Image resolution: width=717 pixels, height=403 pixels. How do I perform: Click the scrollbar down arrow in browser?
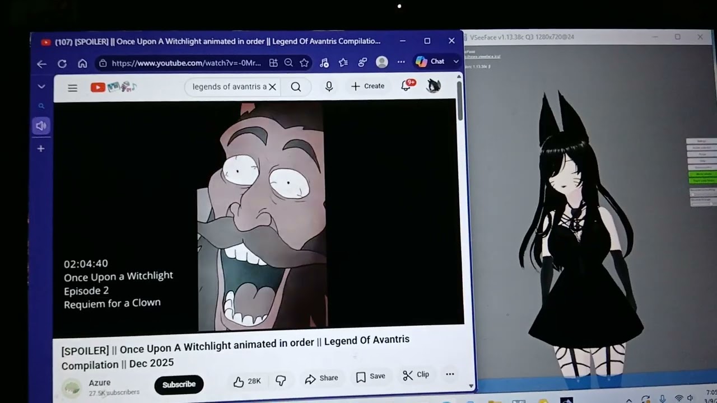tap(471, 385)
